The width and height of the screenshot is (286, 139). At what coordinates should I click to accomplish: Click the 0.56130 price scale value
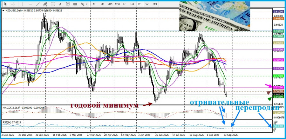pyautogui.click(x=278, y=104)
